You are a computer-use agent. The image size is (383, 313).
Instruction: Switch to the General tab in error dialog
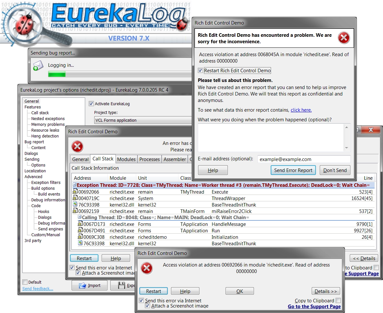coord(80,159)
